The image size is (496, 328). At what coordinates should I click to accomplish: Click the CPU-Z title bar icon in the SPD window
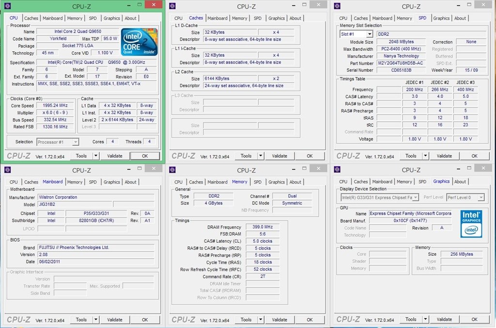339,6
